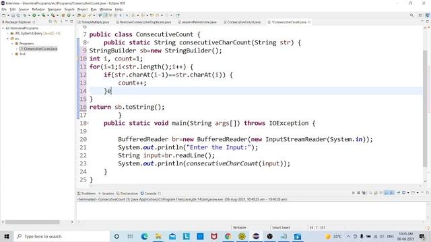The image size is (431, 242).
Task: Select the Java perspective icon
Action: point(428,15)
